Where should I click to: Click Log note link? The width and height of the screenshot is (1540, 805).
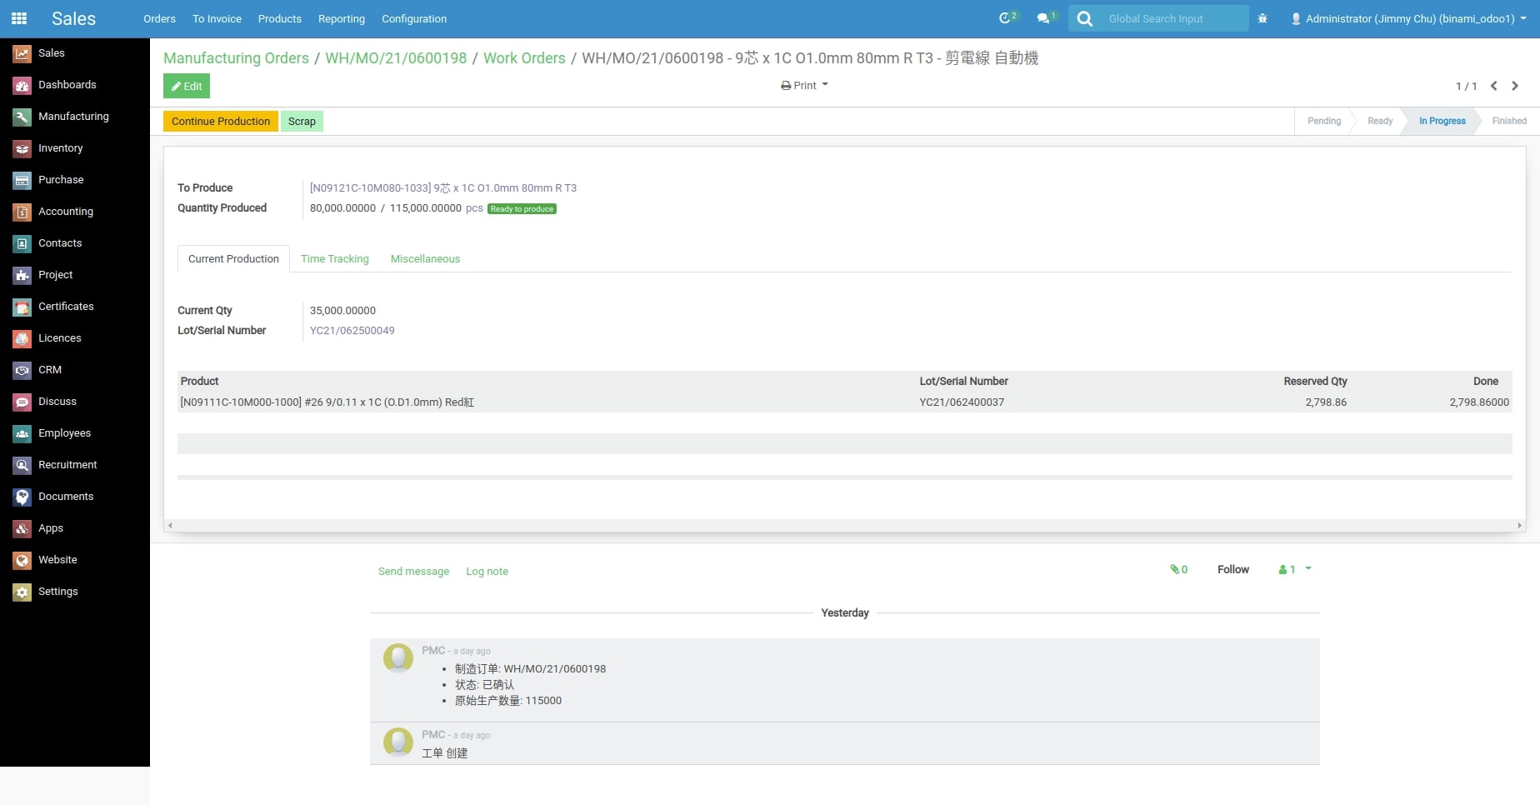pyautogui.click(x=487, y=571)
